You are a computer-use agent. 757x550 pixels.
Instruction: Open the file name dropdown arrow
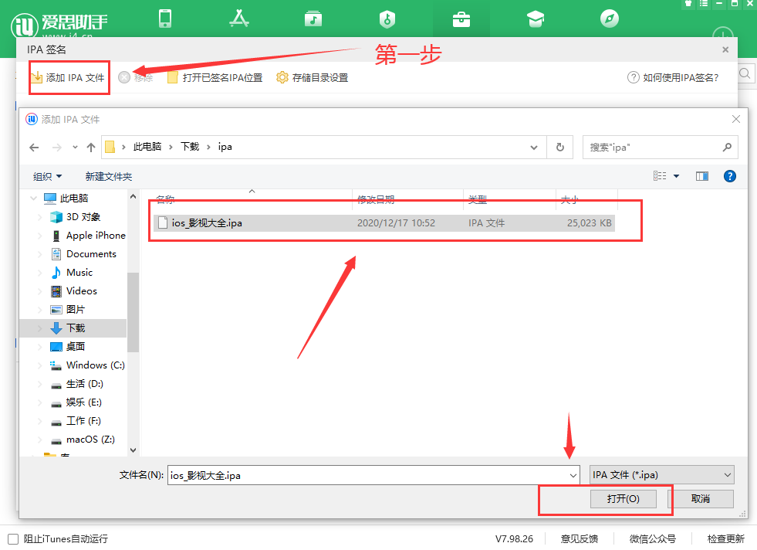point(573,475)
